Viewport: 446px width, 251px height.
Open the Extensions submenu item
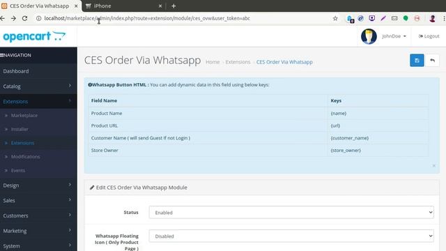pyautogui.click(x=22, y=143)
